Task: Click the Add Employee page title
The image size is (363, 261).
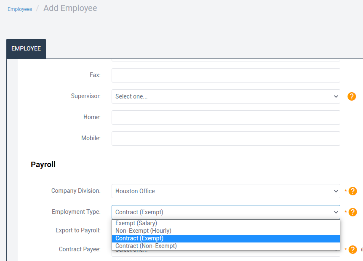Action: (70, 8)
